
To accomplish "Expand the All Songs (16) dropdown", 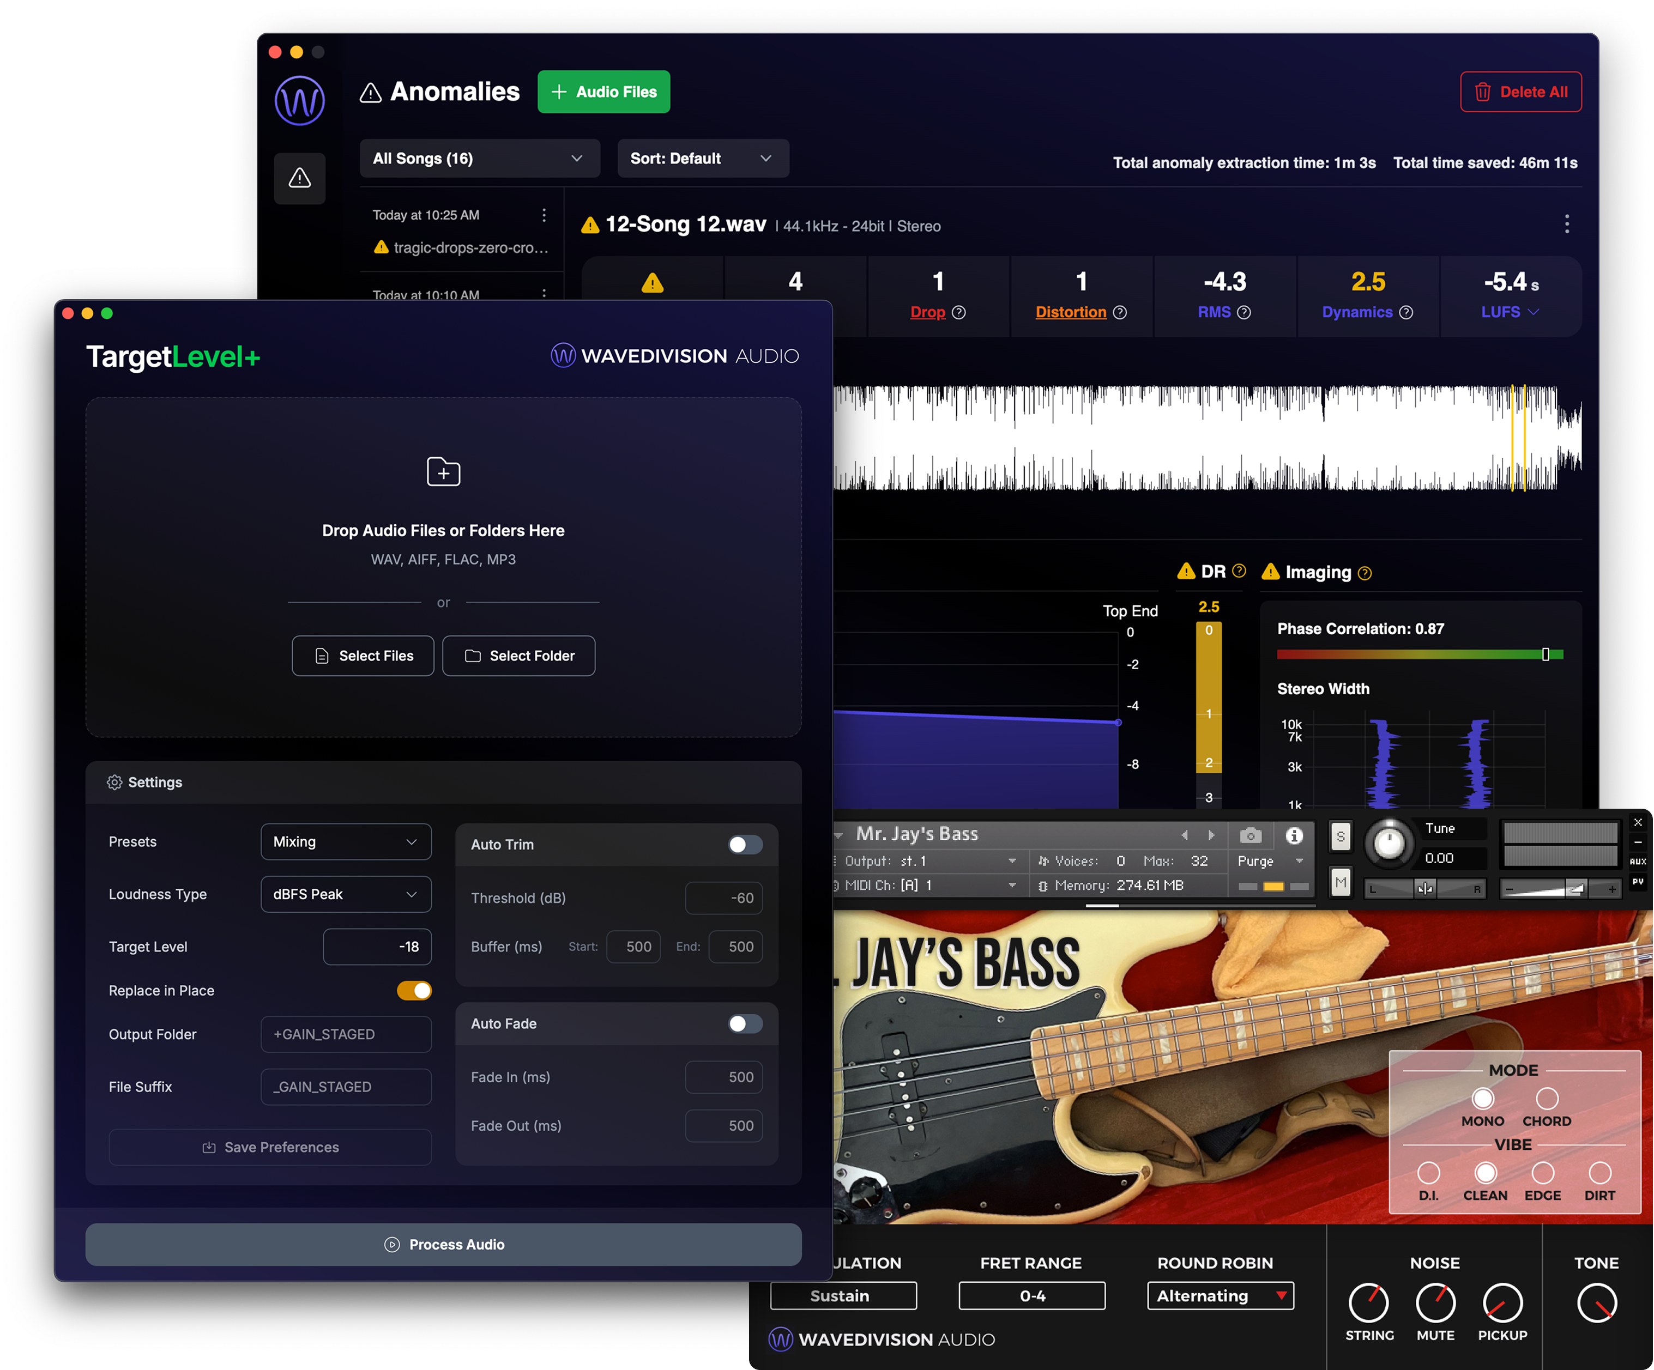I will pyautogui.click(x=479, y=158).
